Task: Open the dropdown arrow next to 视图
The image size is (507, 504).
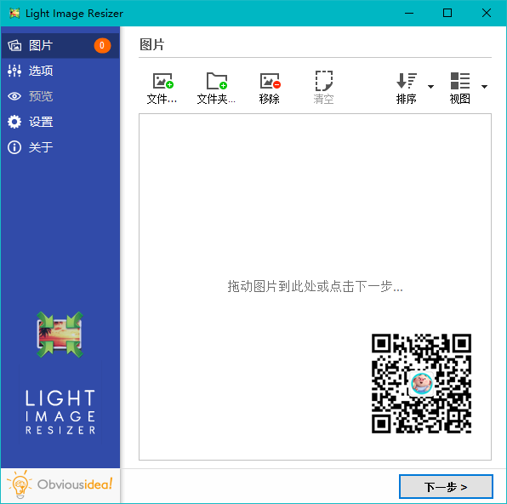Action: pyautogui.click(x=484, y=87)
